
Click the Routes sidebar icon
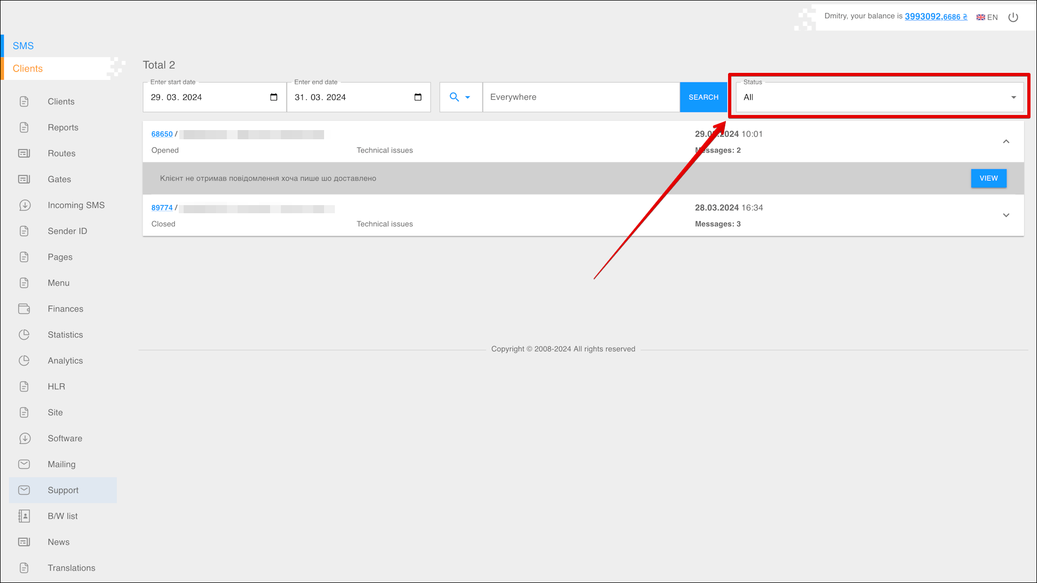click(x=24, y=153)
